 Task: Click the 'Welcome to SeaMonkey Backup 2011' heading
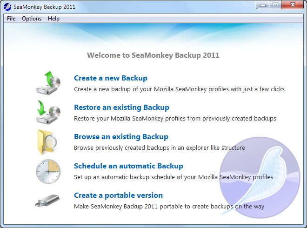[x=153, y=55]
